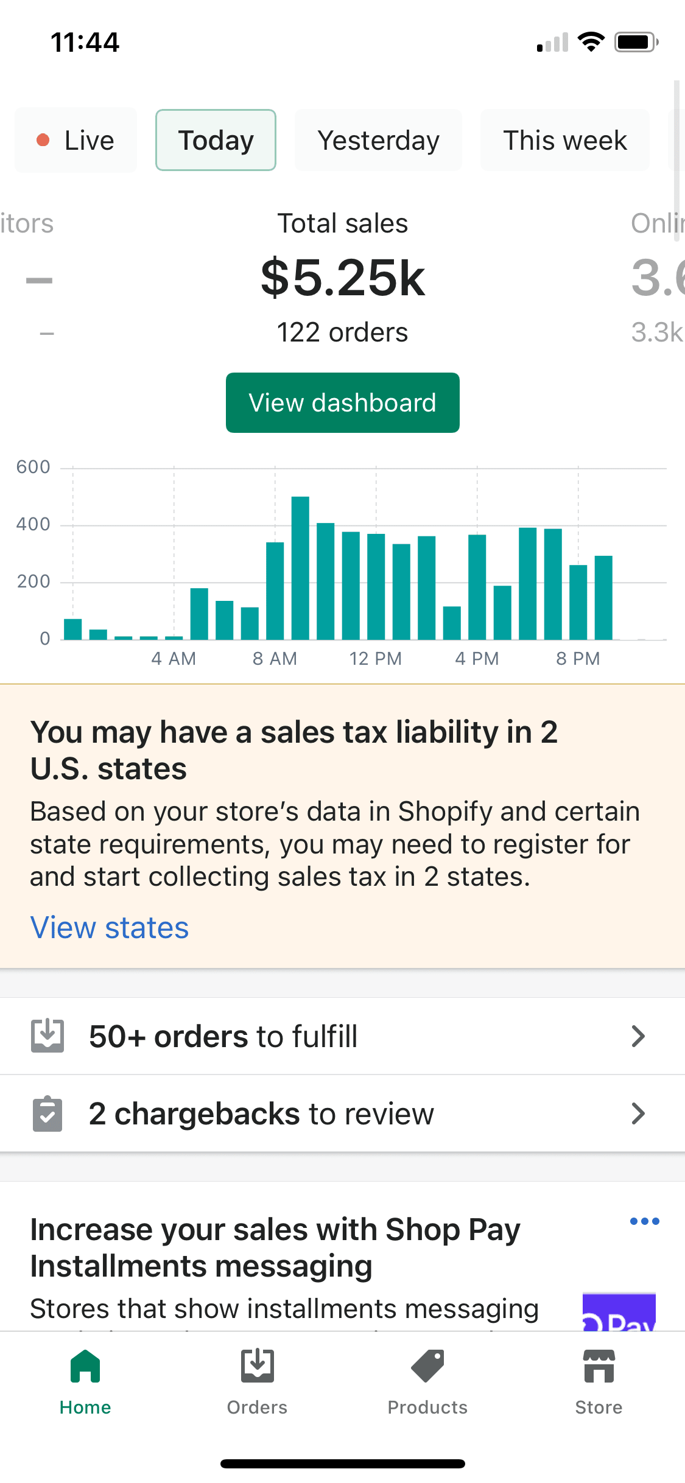Open the Products tag icon
685x1483 pixels.
pos(427,1366)
